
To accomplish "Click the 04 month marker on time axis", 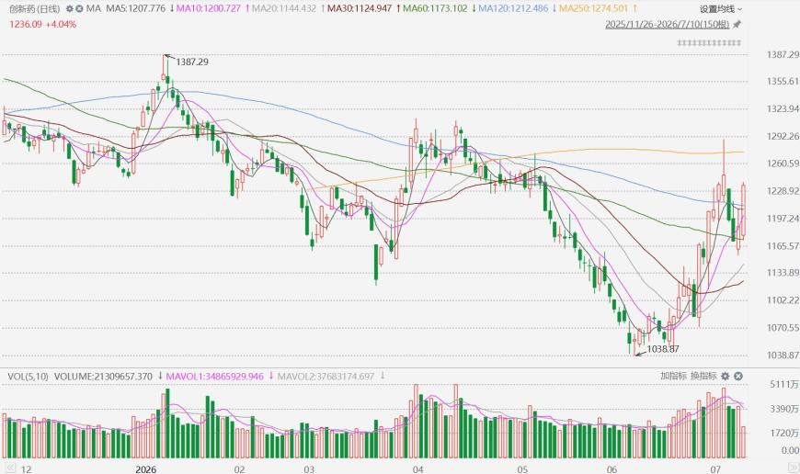I will (x=417, y=469).
